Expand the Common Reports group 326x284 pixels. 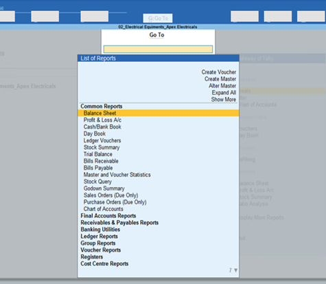102,107
